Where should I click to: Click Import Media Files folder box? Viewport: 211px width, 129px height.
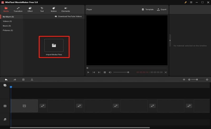pos(54,45)
